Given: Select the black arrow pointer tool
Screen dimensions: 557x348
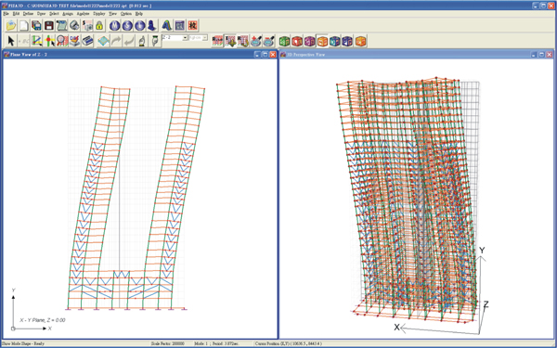Looking at the screenshot, I should (x=11, y=41).
